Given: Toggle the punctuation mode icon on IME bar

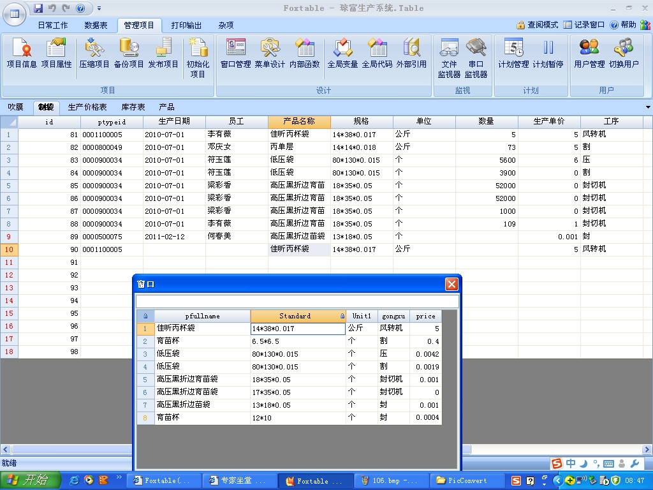Looking at the screenshot, I should coord(596,464).
